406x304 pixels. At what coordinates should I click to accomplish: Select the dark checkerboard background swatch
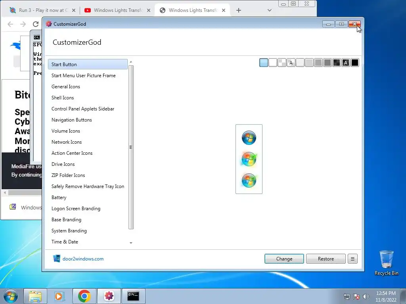(x=337, y=63)
